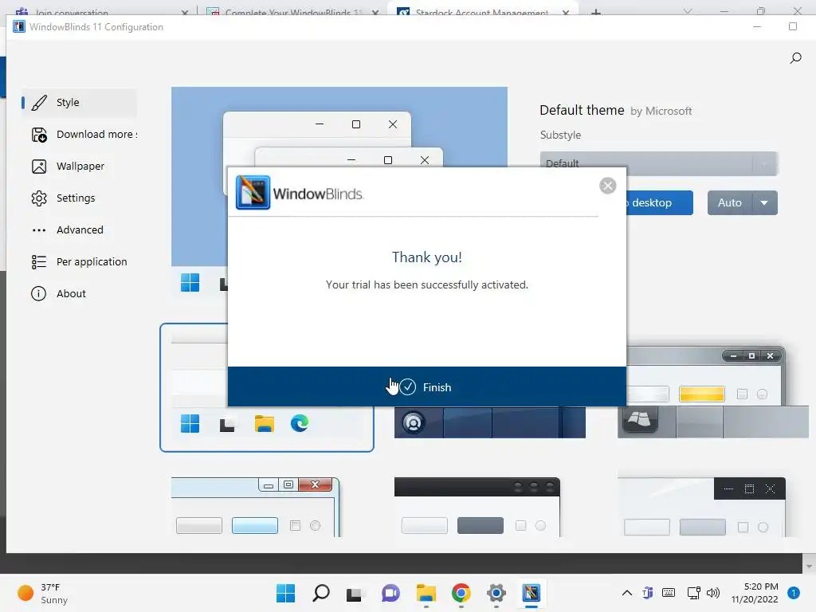
Task: Expand the Auto dropdown arrow
Action: (764, 202)
